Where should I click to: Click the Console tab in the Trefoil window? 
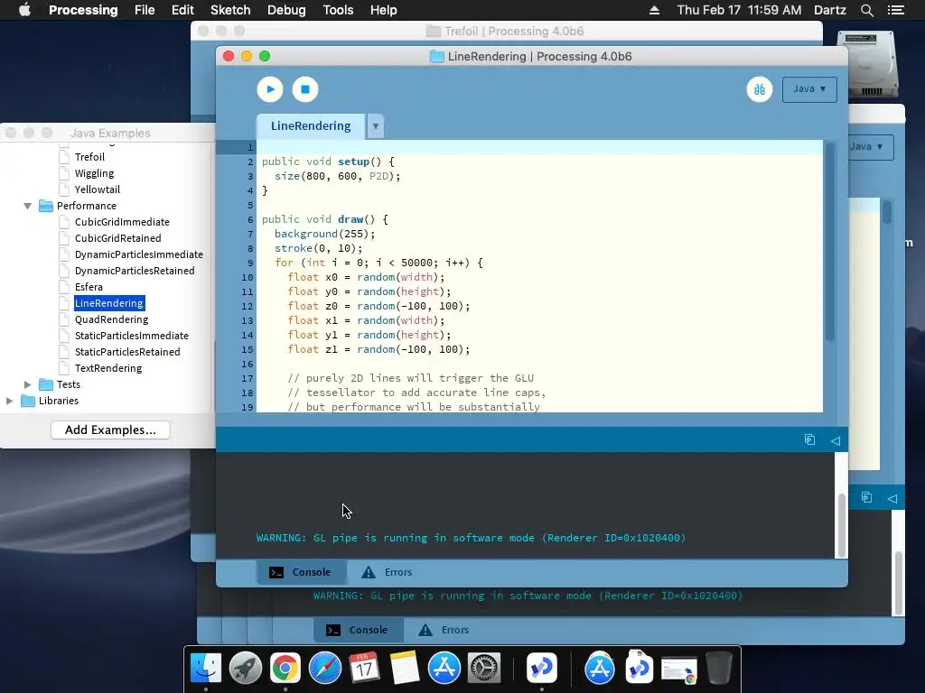358,630
